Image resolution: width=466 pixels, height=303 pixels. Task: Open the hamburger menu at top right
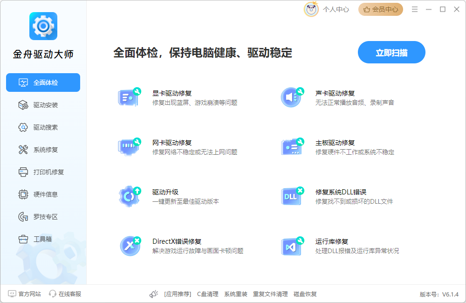click(414, 9)
